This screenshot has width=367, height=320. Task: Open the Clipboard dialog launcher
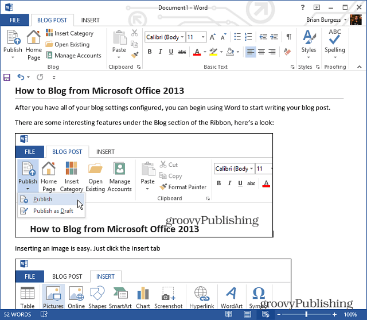point(139,67)
